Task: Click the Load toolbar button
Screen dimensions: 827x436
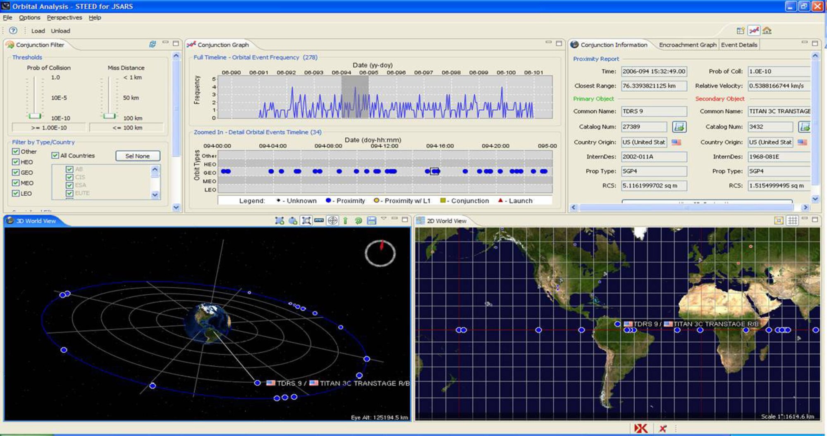Action: pyautogui.click(x=38, y=31)
